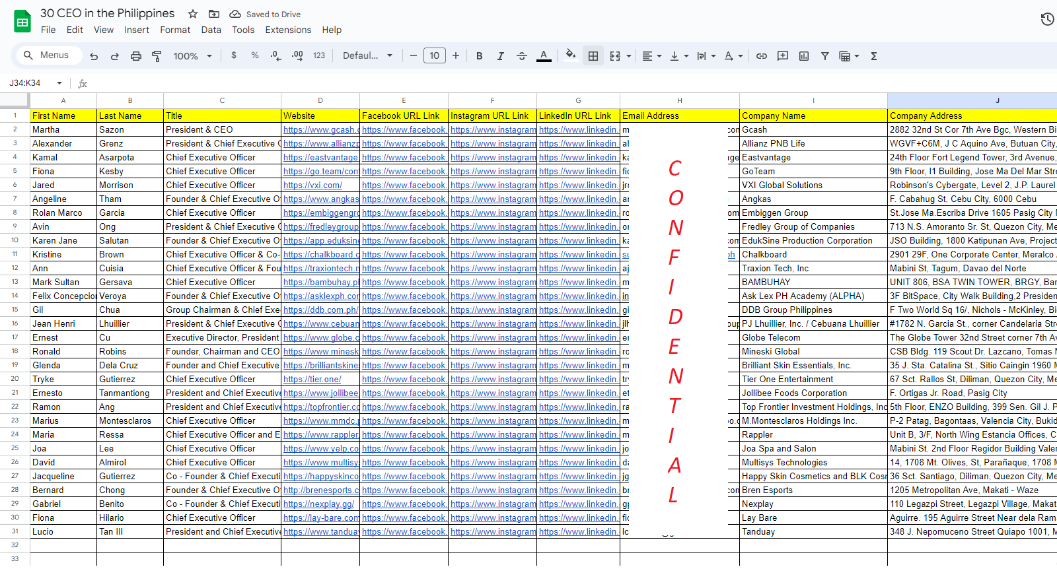
Task: Create a filter
Action: pyautogui.click(x=825, y=56)
